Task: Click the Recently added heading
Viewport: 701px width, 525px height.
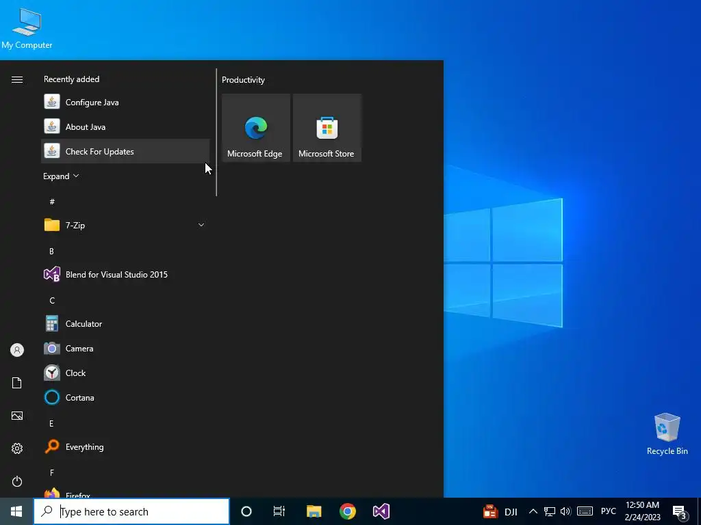Action: [x=71, y=79]
